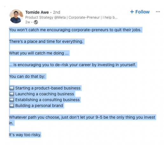Click the 2w post timestamp
The width and height of the screenshot is (164, 145).
(28, 22)
